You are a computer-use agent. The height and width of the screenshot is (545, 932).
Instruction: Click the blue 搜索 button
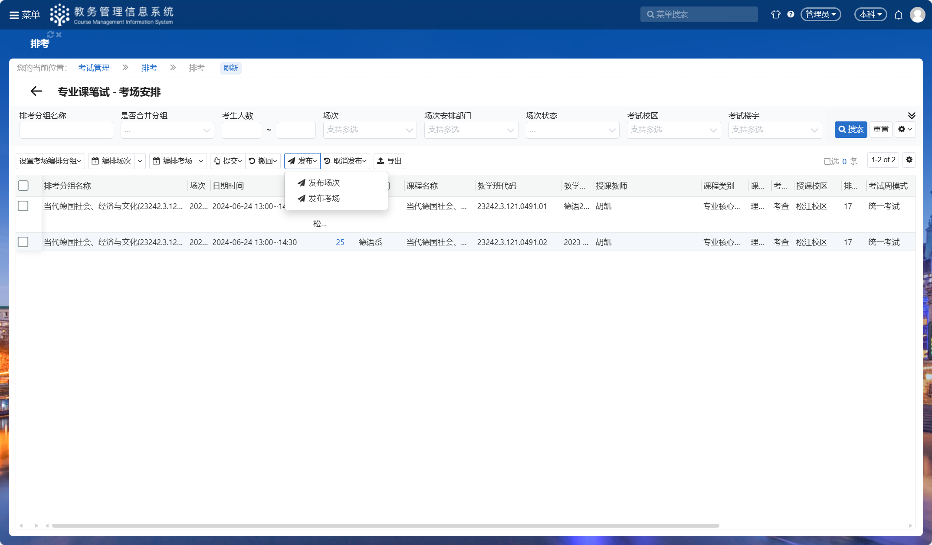tap(850, 129)
